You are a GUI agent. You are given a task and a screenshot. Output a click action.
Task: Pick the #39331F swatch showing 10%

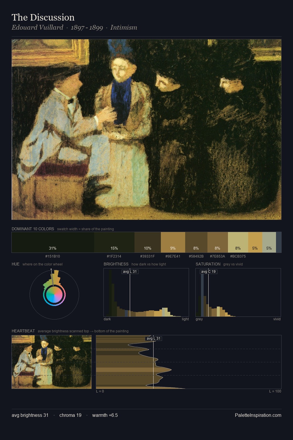click(148, 242)
